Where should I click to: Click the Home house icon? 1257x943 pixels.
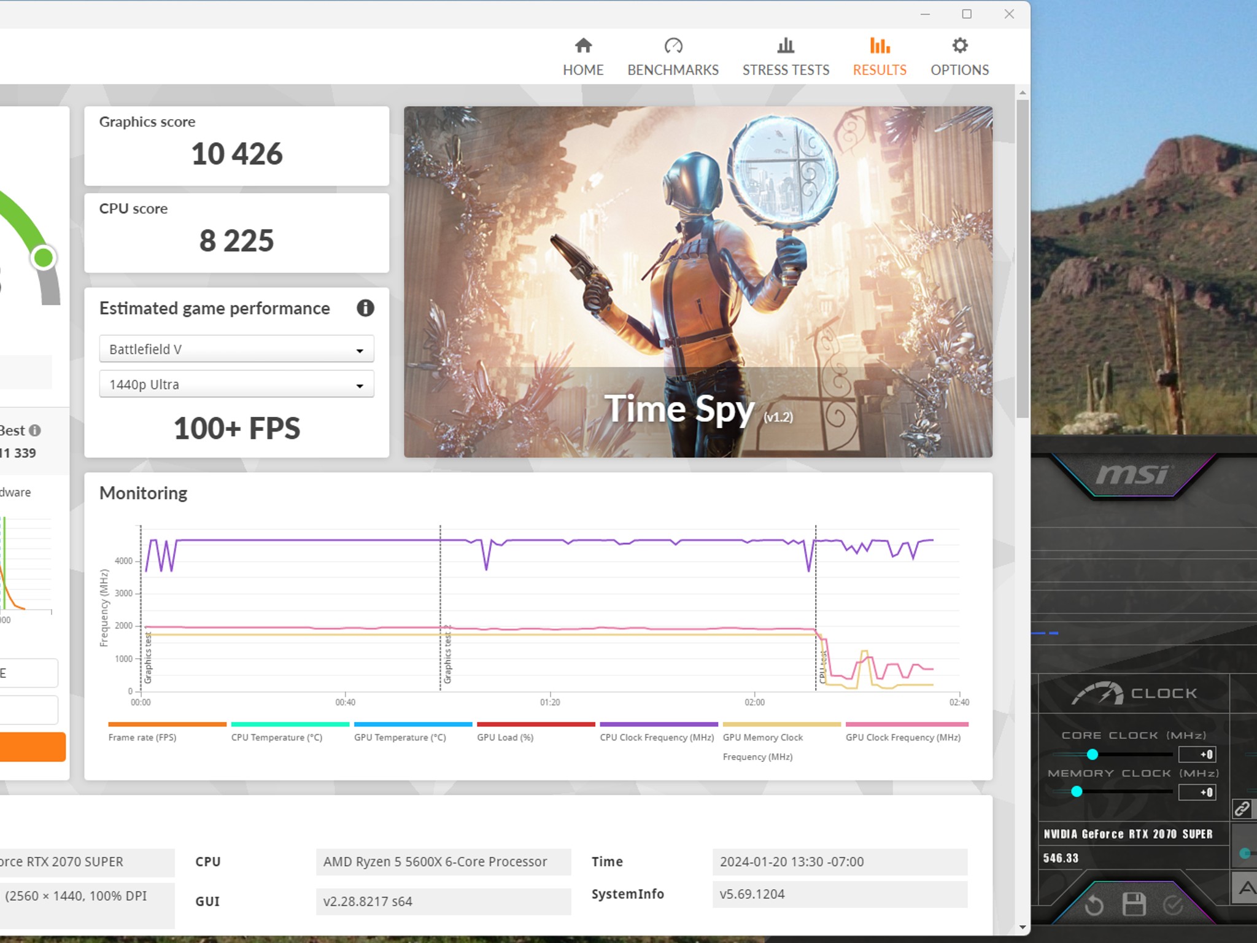coord(583,45)
